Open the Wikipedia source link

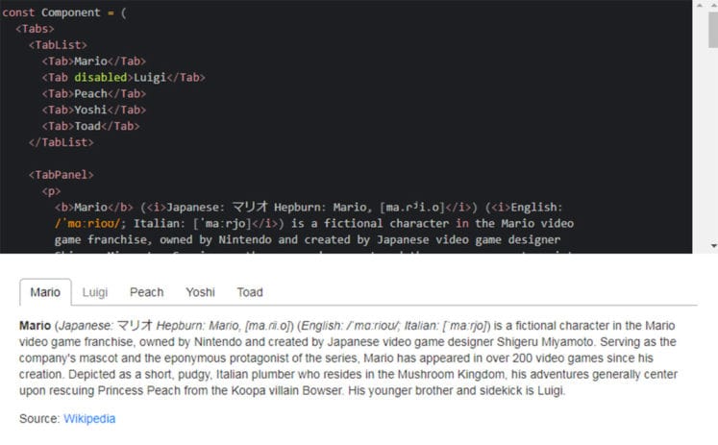[89, 419]
